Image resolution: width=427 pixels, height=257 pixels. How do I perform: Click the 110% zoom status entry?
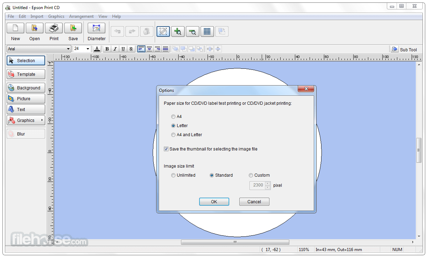pyautogui.click(x=304, y=250)
